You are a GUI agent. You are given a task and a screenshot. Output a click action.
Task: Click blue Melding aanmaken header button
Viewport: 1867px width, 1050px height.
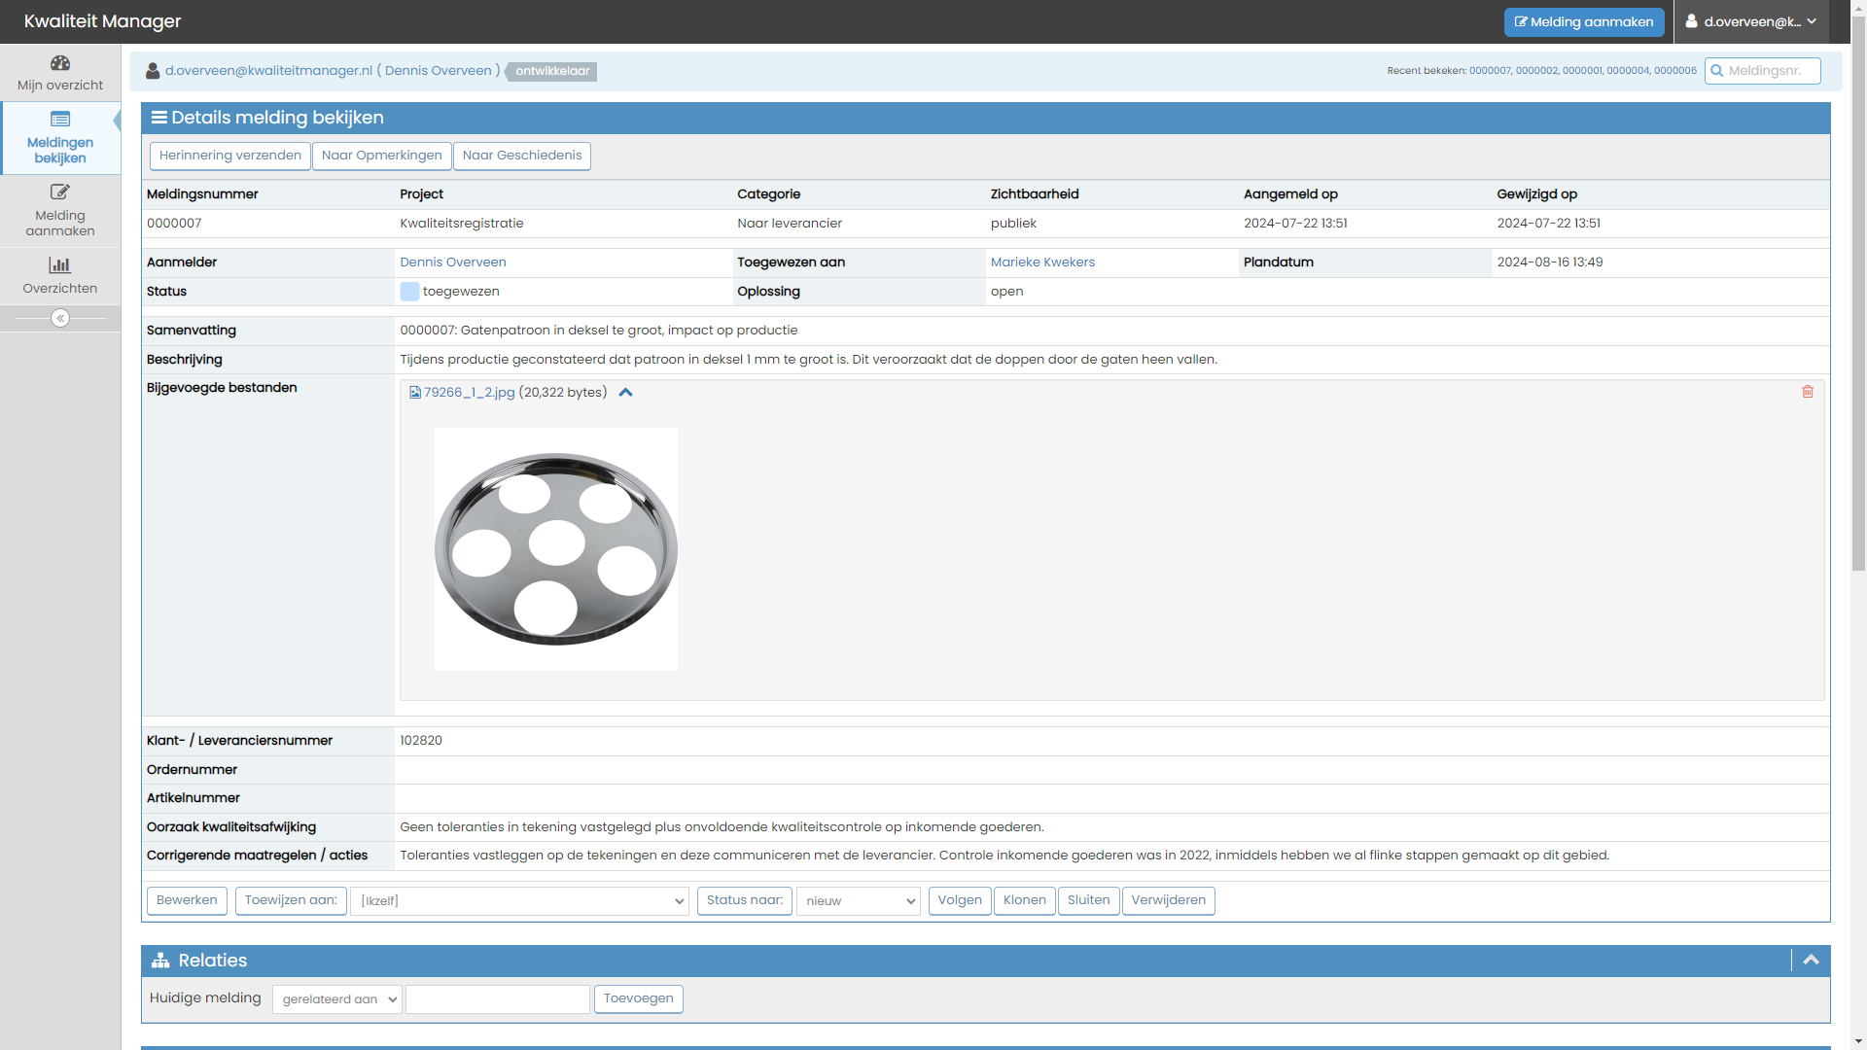1583,21
